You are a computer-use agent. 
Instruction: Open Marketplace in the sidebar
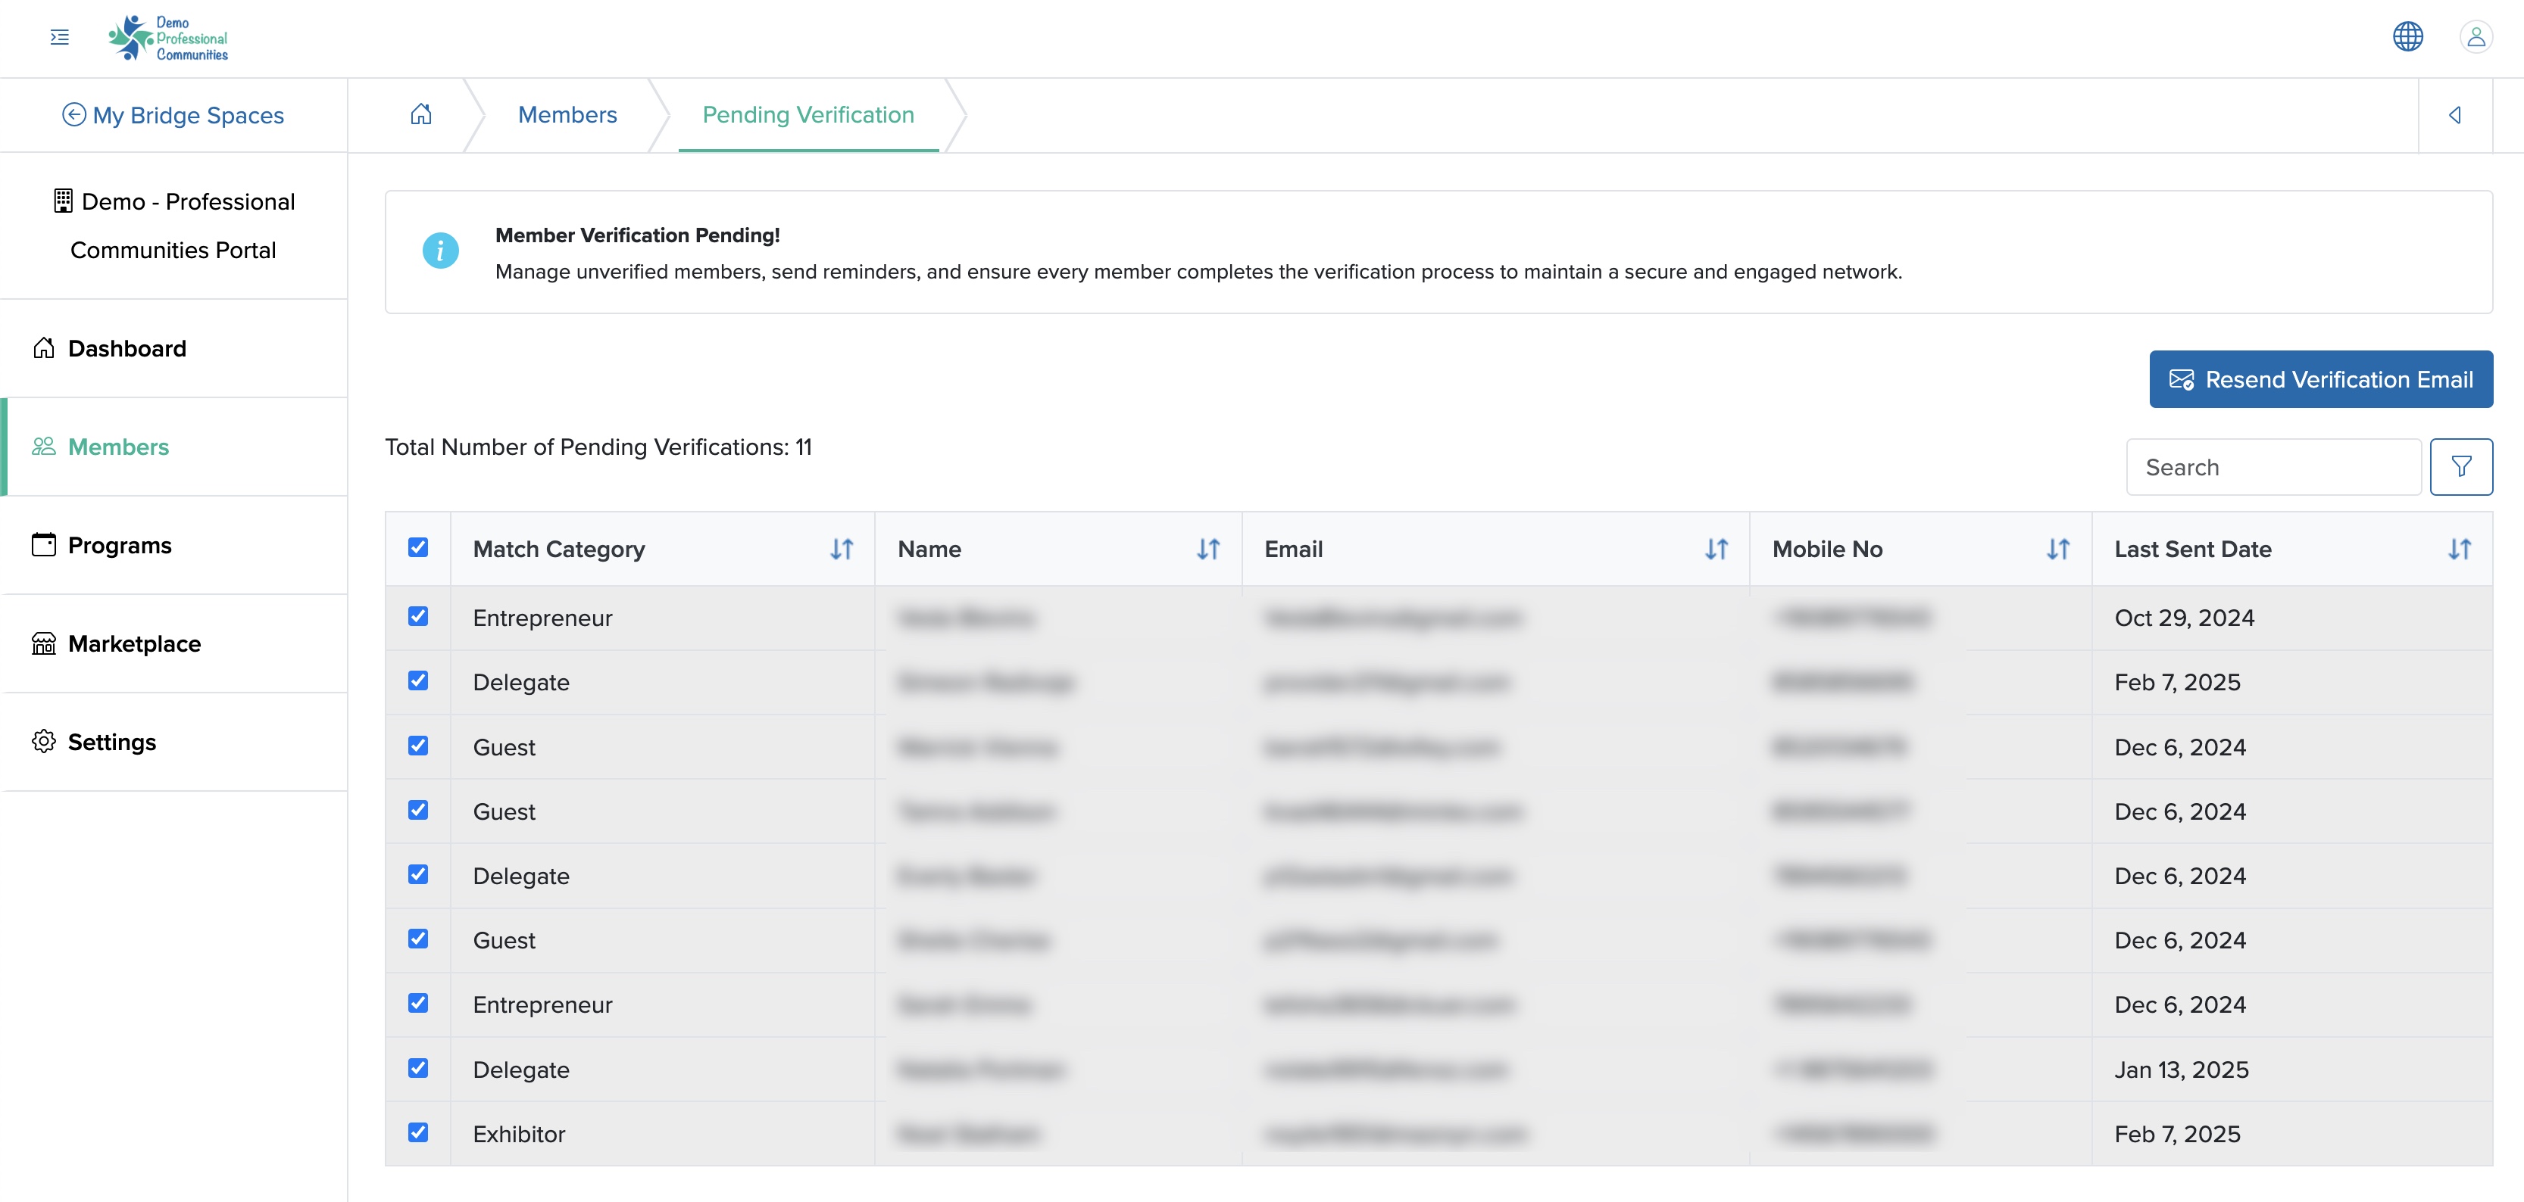pyautogui.click(x=174, y=643)
